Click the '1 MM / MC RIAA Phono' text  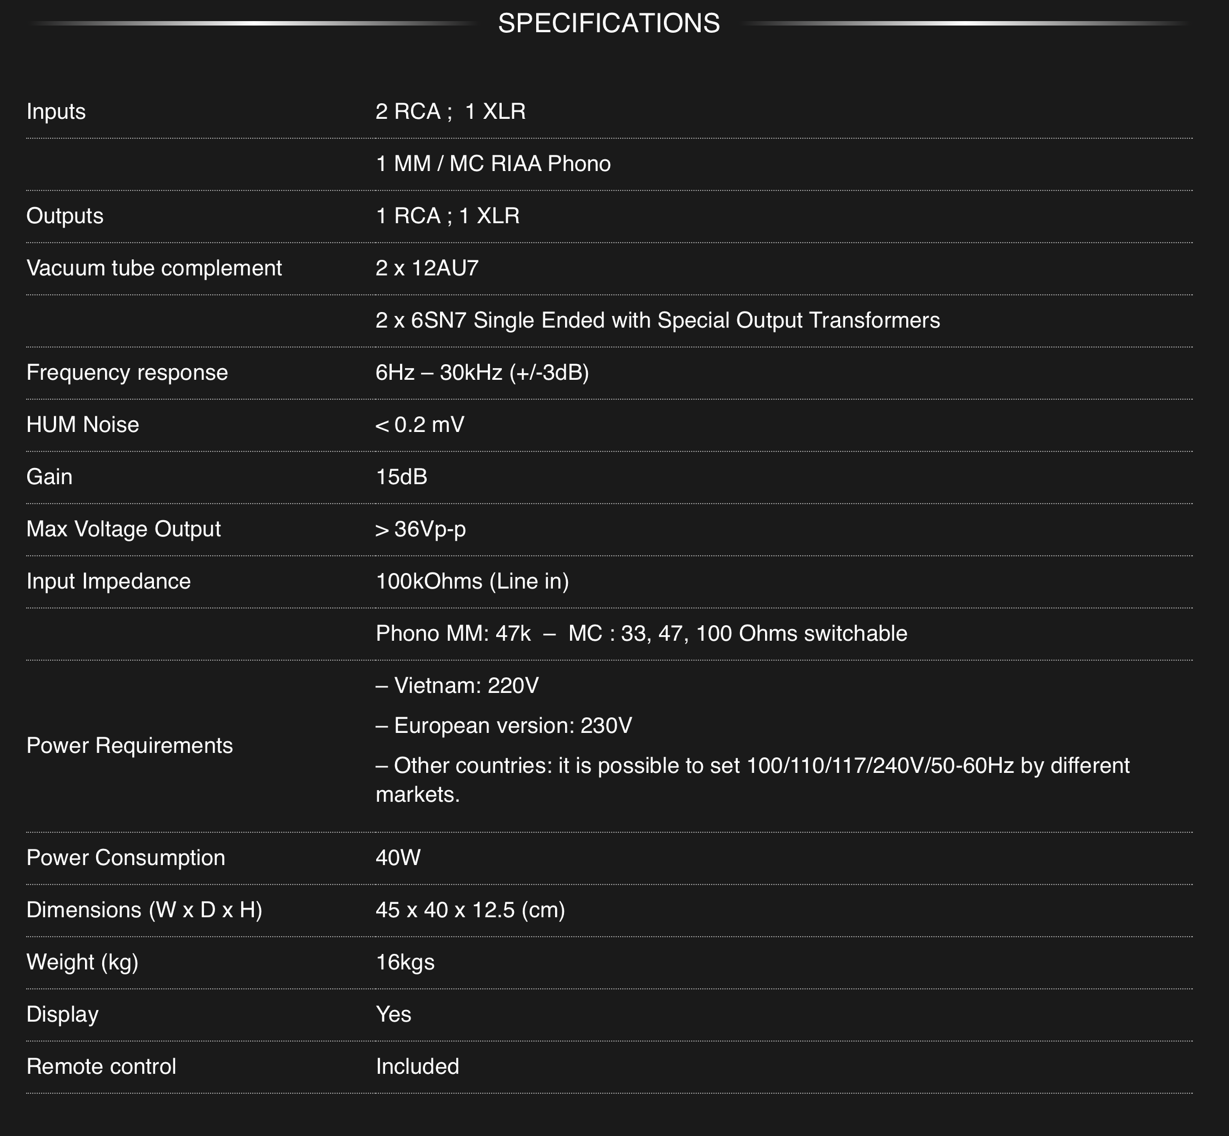(x=493, y=163)
